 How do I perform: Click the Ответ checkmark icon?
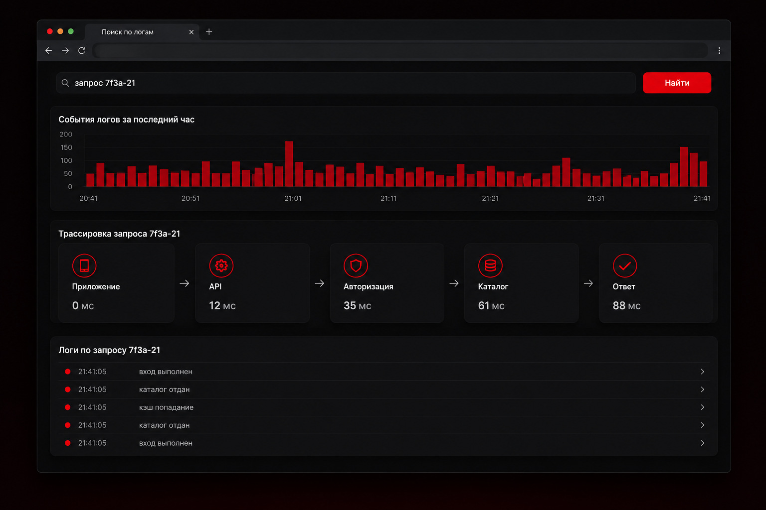click(x=625, y=266)
